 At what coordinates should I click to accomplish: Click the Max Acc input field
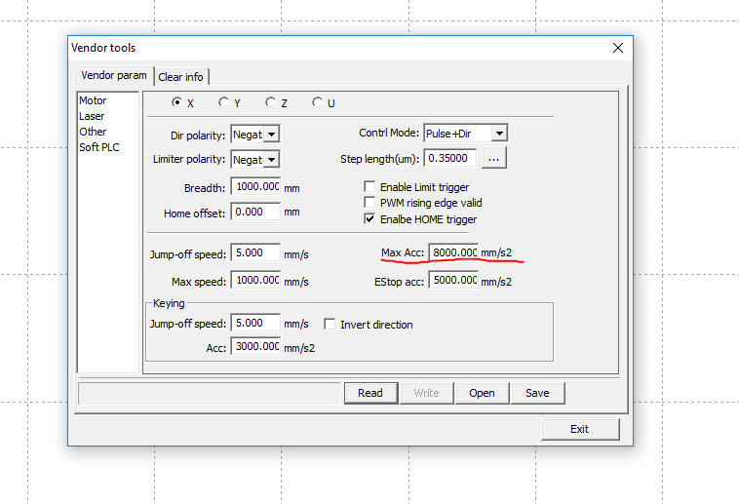tap(453, 253)
